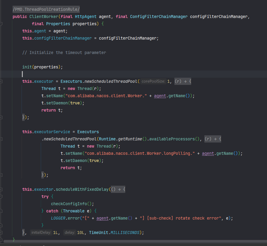Click the 'initialDelay:' inlay hint
The image size is (267, 246).
[x=41, y=232]
